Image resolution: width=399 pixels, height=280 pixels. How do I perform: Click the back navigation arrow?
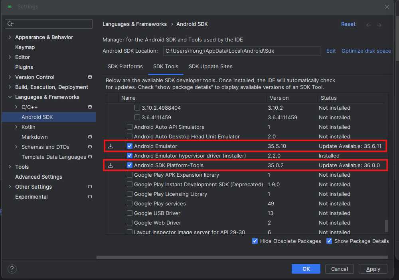click(x=368, y=25)
